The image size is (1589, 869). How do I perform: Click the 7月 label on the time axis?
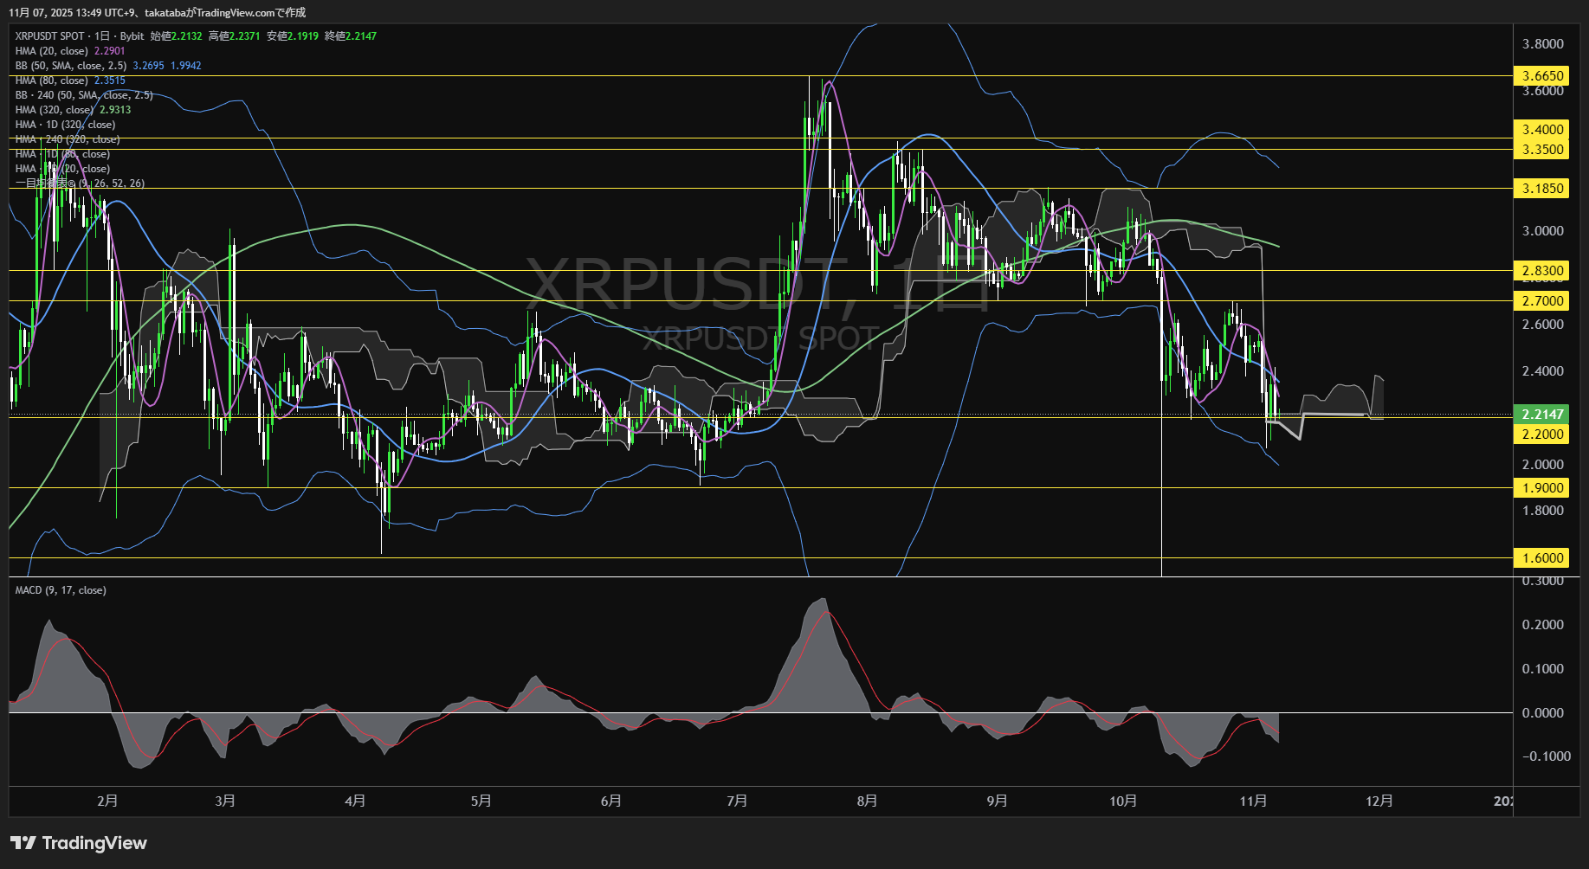[x=737, y=801]
